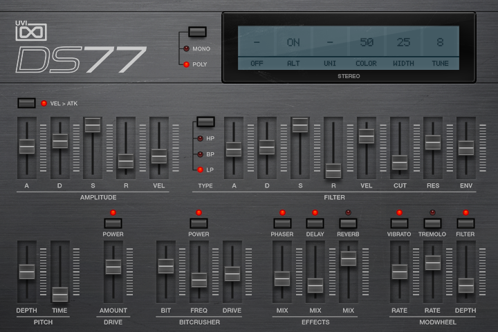Viewport: 498px width, 332px height.
Task: Enable the REVERB effect button
Action: [348, 223]
